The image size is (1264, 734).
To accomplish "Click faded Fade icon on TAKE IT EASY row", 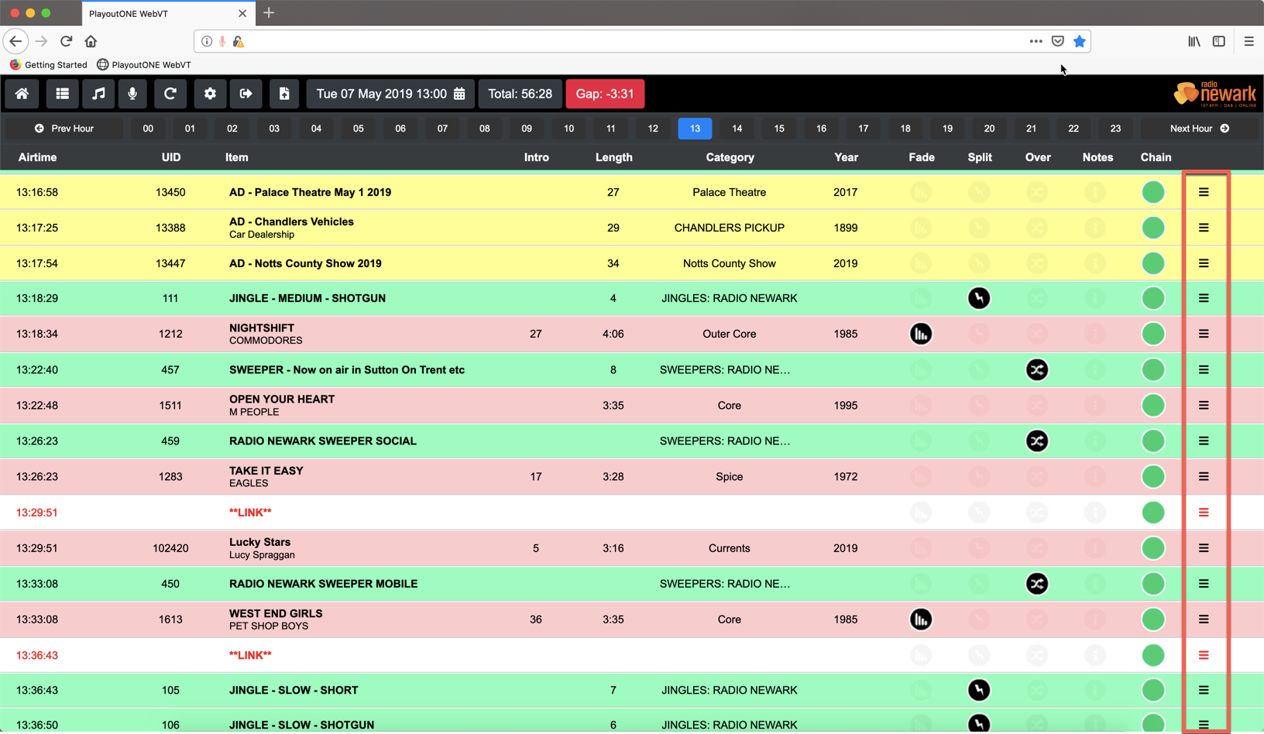I will (921, 476).
